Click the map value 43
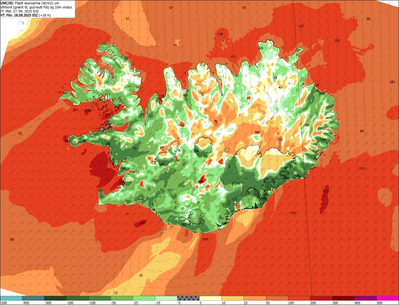Viewport: 399px width, 305px height. (280, 87)
